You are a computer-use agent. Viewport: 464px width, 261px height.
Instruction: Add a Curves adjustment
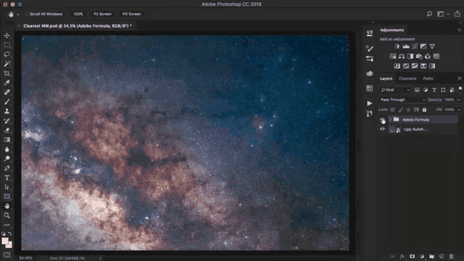pyautogui.click(x=415, y=46)
